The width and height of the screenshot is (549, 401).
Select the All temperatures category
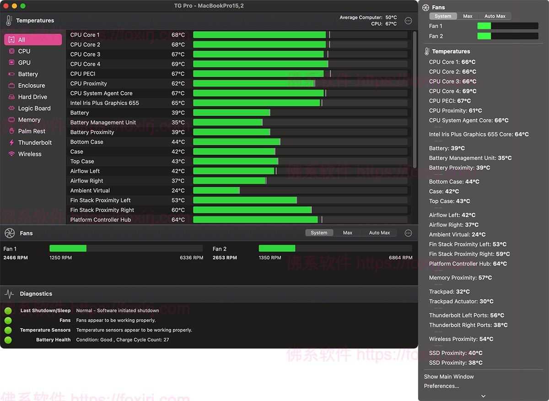[33, 40]
